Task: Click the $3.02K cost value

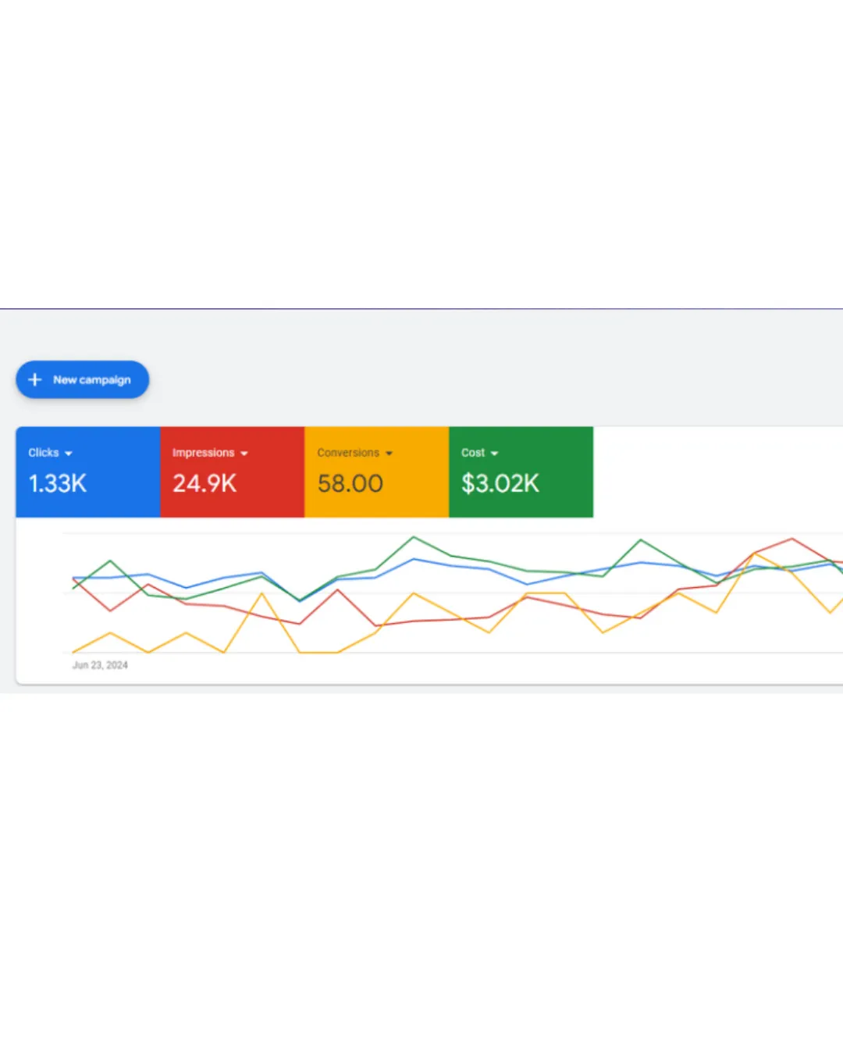Action: (x=500, y=483)
